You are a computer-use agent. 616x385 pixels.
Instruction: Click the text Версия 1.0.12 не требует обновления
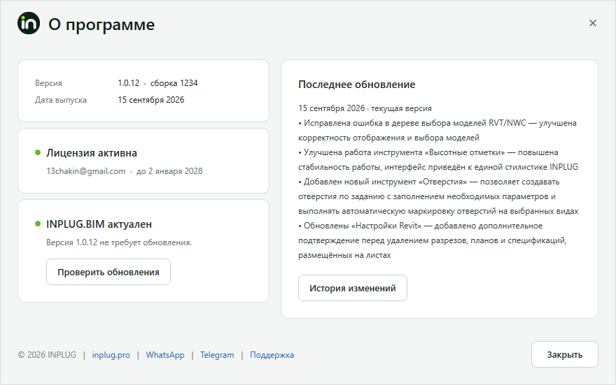119,242
